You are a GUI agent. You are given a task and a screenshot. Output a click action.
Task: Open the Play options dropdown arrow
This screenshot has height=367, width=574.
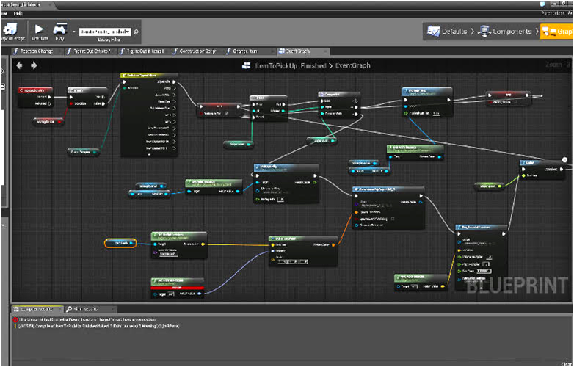(73, 32)
